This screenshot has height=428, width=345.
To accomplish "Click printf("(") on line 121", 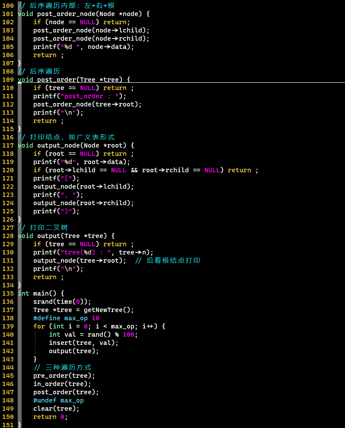I will (56, 178).
